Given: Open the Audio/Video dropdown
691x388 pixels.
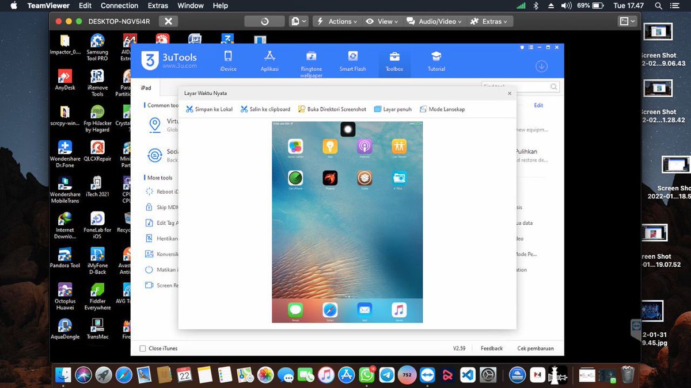Looking at the screenshot, I should (435, 21).
